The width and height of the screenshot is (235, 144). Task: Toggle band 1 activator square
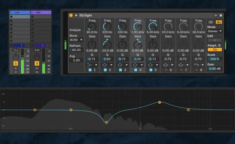[90, 70]
